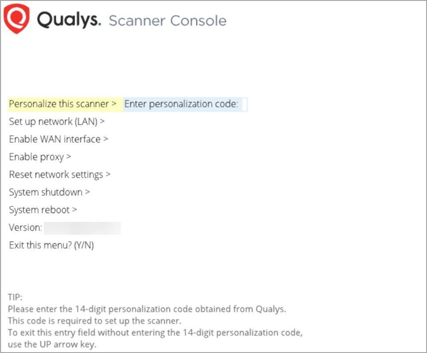427x353 pixels.
Task: Click Exit this menu? (Y/N)
Action: [51, 245]
